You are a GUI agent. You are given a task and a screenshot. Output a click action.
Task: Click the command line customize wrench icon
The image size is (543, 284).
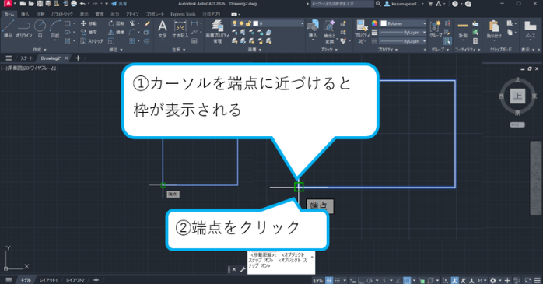[x=243, y=269]
